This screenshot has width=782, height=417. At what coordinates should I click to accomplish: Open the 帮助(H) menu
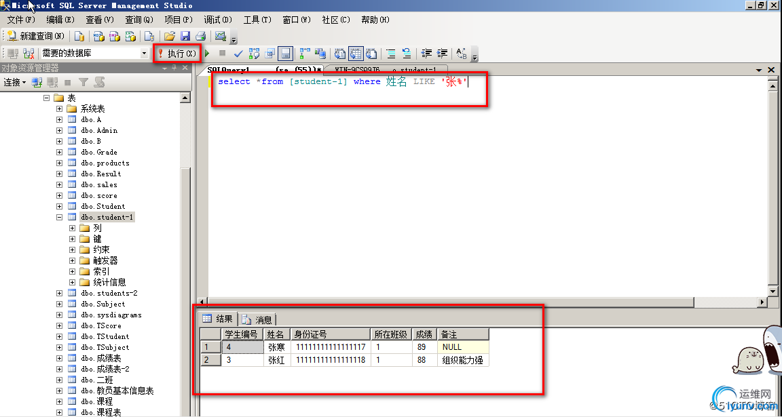point(375,20)
